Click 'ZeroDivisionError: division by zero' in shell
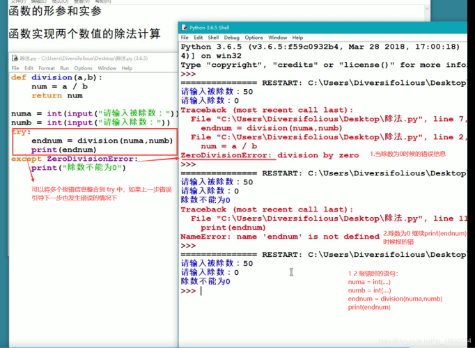This screenshot has height=348, width=475. coord(270,155)
